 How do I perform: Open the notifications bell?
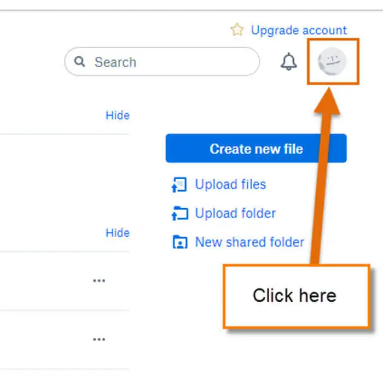289,62
